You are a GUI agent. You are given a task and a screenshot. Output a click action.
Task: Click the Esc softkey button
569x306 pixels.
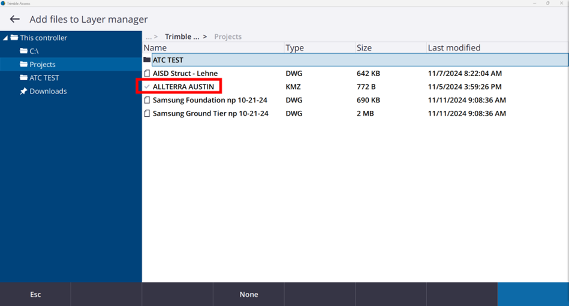pyautogui.click(x=35, y=295)
